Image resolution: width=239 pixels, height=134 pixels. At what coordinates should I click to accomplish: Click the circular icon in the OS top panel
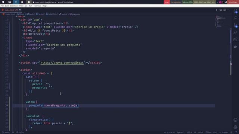point(10,2)
